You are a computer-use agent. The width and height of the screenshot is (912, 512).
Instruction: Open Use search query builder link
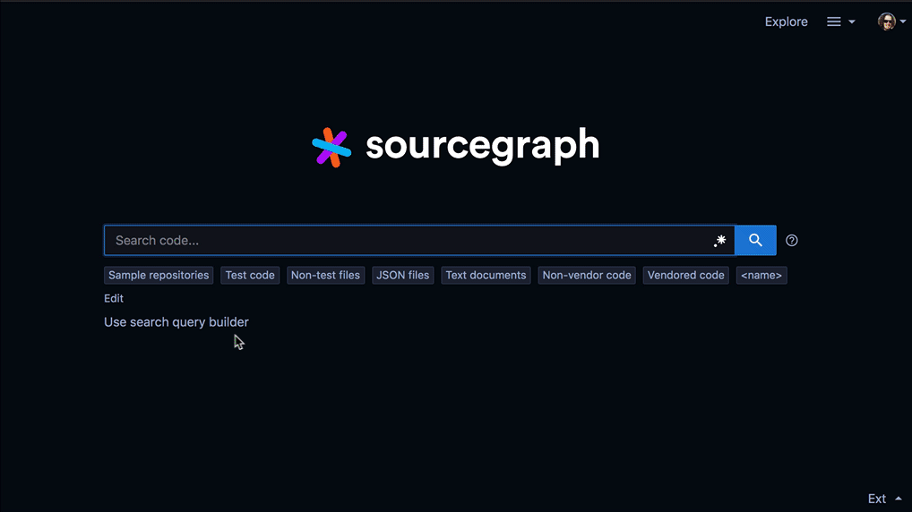[176, 322]
